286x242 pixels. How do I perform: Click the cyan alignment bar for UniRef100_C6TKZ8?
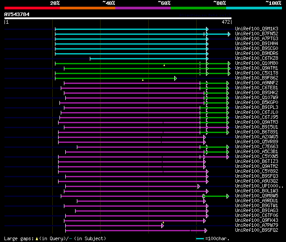click(148, 58)
